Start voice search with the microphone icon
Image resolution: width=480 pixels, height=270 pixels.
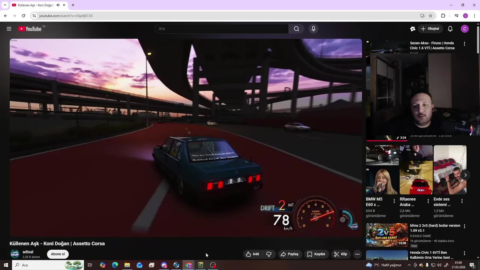coord(313,29)
